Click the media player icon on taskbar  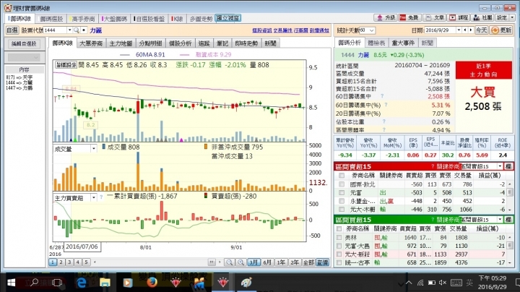click(128, 283)
